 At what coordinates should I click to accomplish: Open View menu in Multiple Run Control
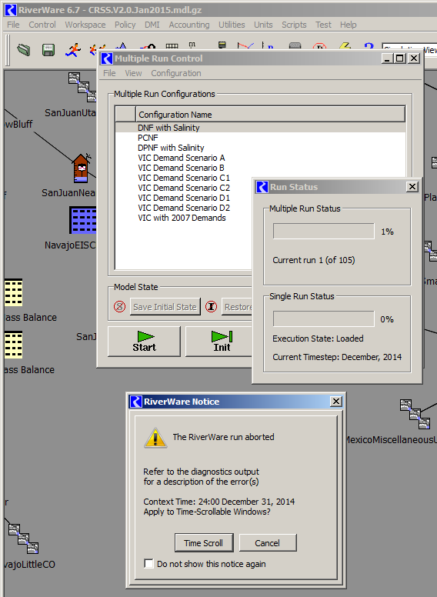pyautogui.click(x=133, y=73)
